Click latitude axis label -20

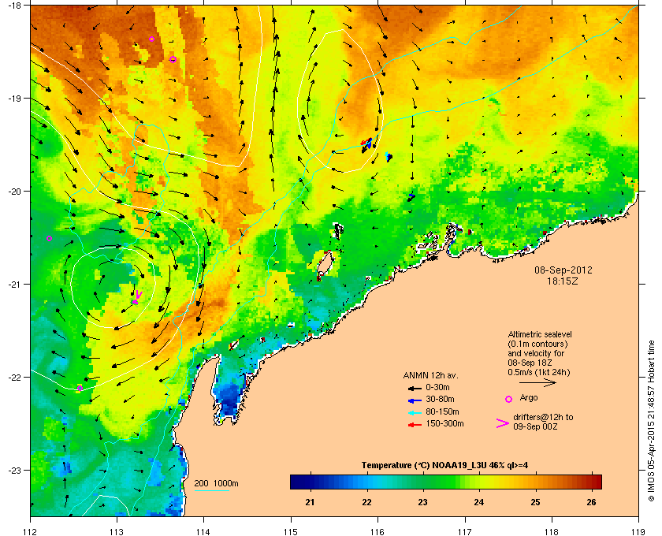(x=14, y=192)
